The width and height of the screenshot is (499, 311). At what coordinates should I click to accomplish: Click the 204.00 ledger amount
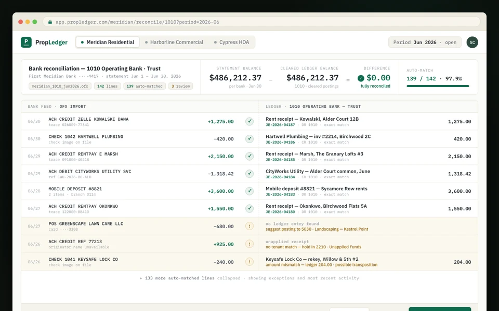tap(463, 262)
